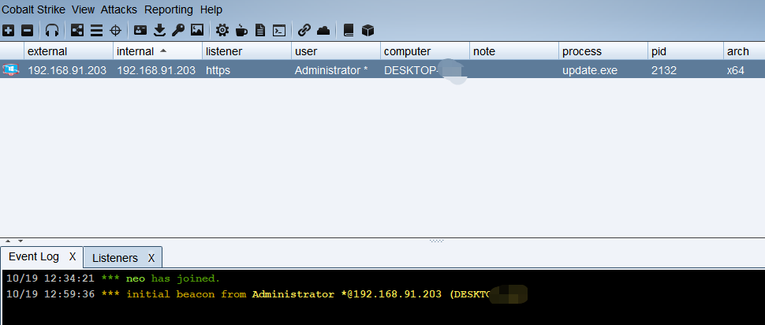Close the Event Log tab with X
This screenshot has height=325, width=765.
tap(73, 256)
